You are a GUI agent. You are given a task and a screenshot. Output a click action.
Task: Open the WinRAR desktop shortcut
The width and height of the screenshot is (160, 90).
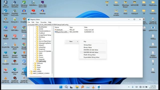tap(5, 37)
